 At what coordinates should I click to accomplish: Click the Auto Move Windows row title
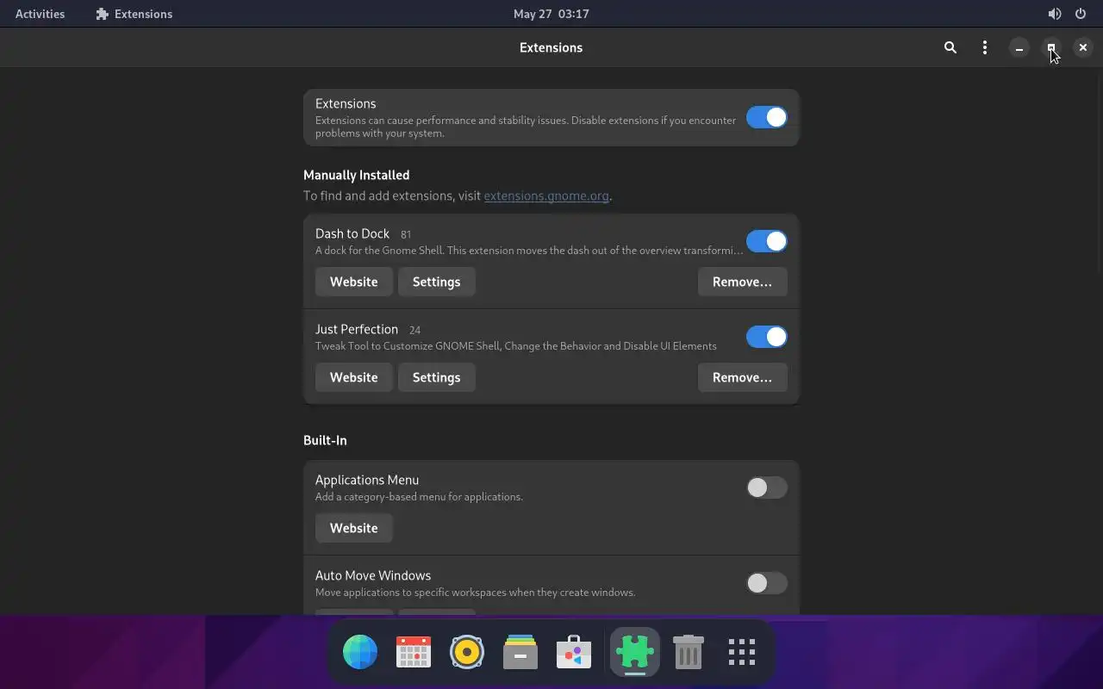click(373, 575)
